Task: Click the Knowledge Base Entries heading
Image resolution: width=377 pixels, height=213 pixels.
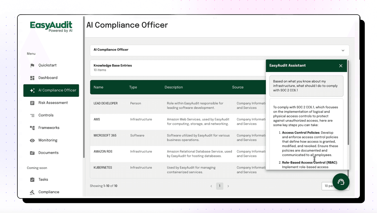Action: [113, 66]
